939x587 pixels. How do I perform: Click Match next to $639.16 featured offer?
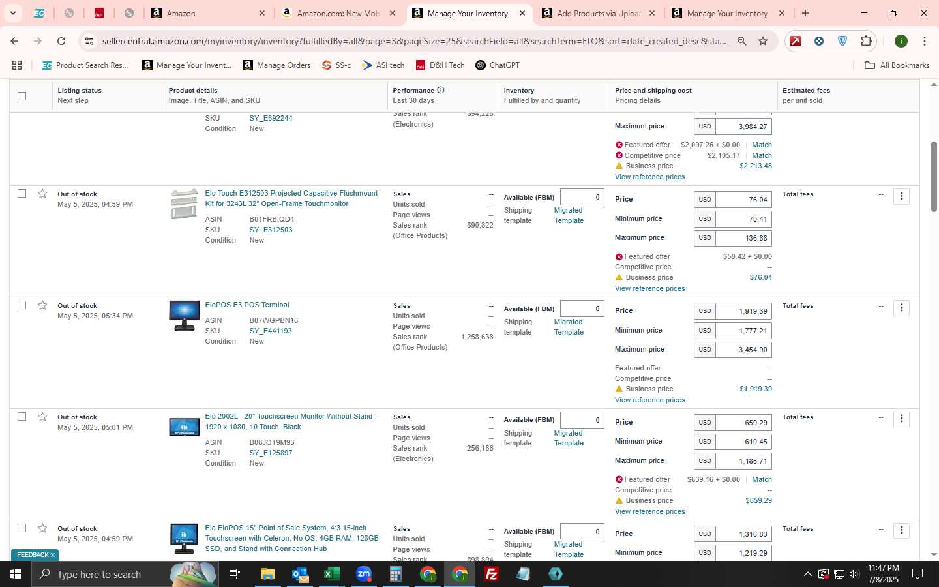tap(762, 479)
